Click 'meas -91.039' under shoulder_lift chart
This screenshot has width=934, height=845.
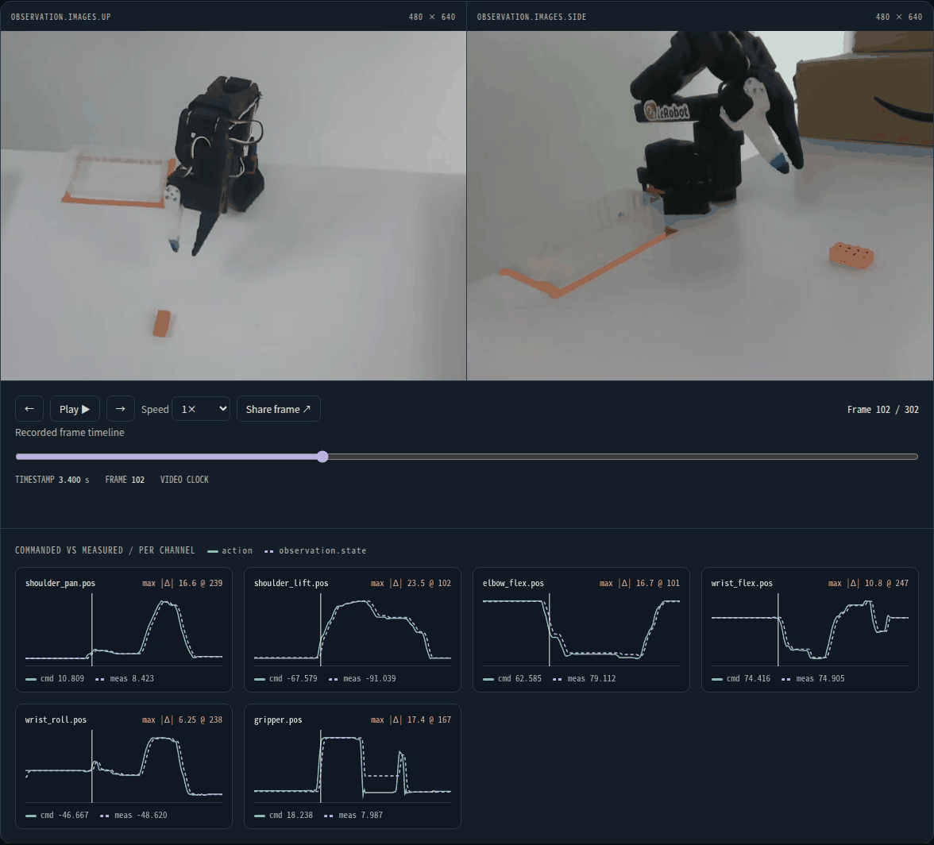click(362, 678)
